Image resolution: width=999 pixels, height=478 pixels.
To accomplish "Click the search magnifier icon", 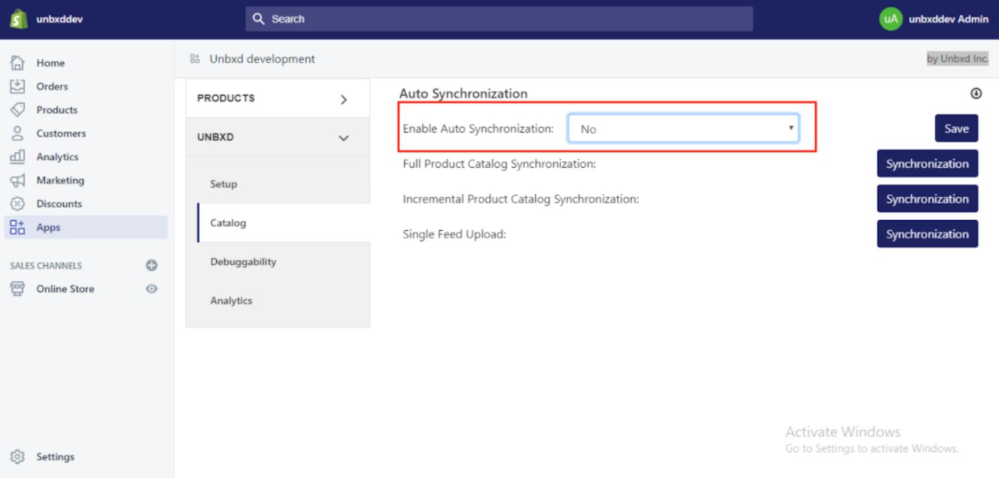I will click(259, 19).
